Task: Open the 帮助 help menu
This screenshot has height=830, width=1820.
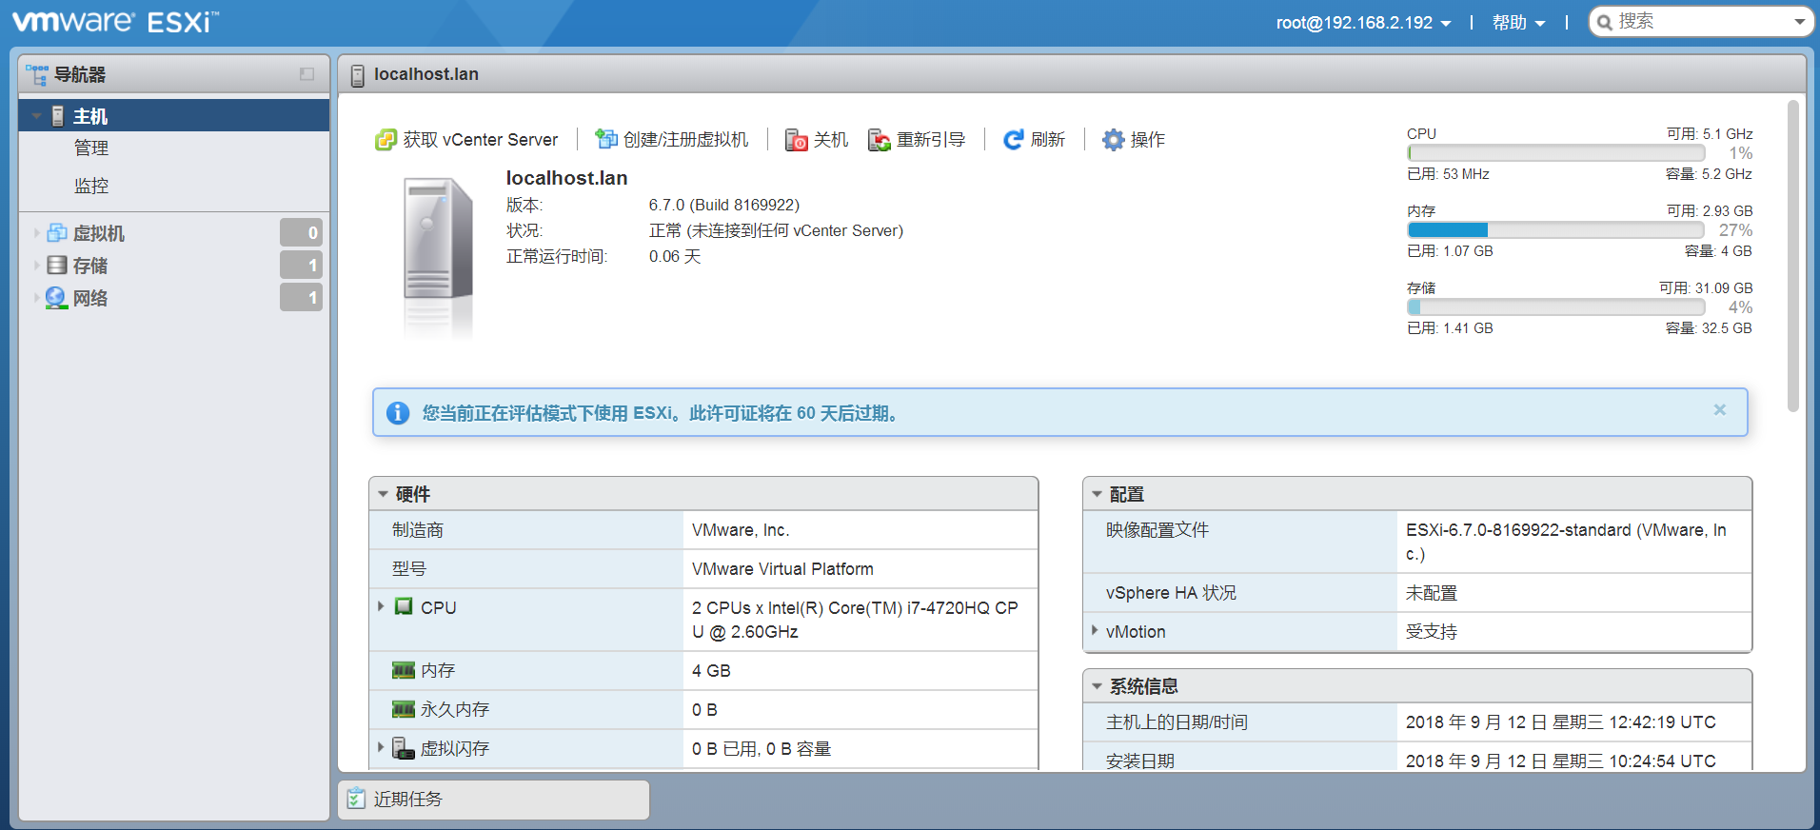Action: click(x=1517, y=23)
